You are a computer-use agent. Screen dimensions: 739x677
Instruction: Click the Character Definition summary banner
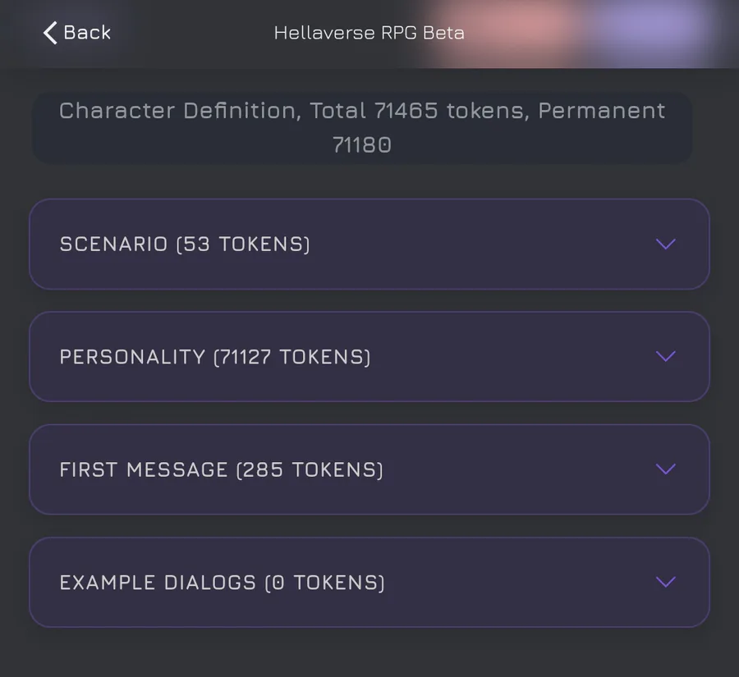click(x=362, y=128)
